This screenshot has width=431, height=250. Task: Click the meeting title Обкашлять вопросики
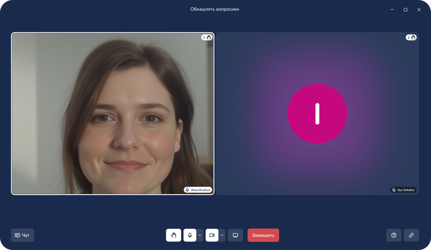214,9
